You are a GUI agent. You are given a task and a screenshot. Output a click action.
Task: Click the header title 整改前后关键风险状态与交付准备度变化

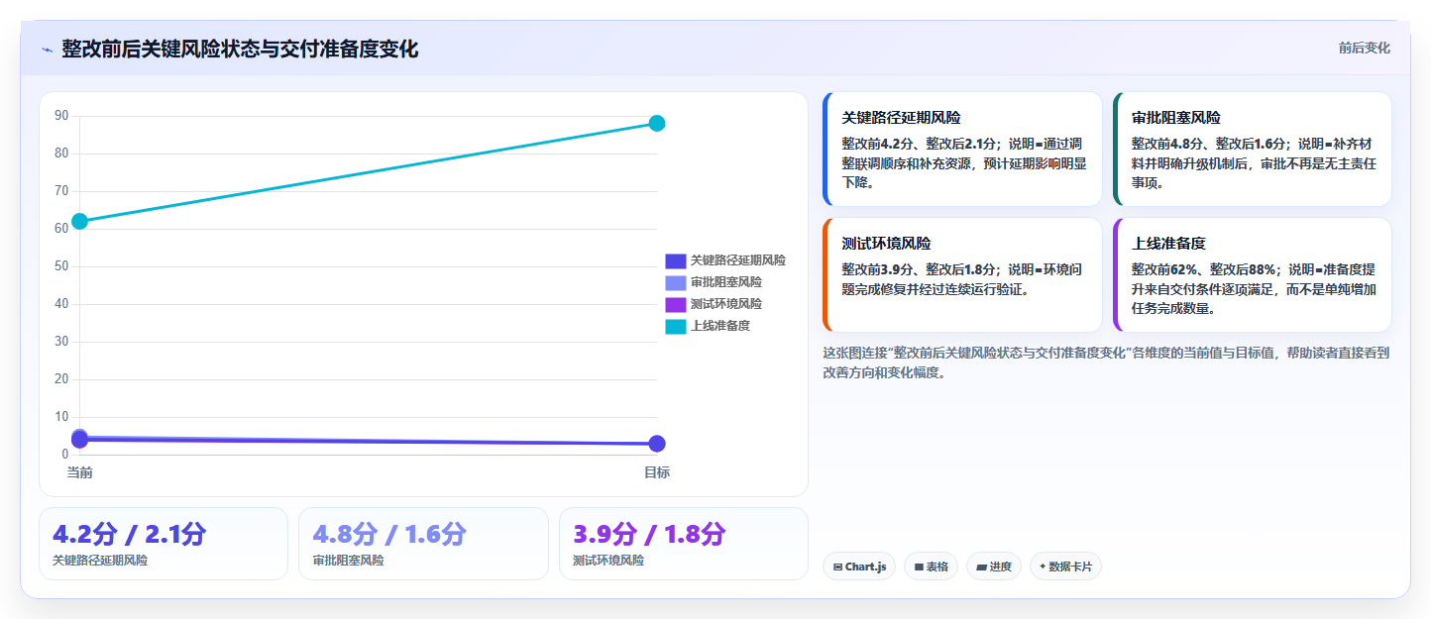[x=240, y=49]
